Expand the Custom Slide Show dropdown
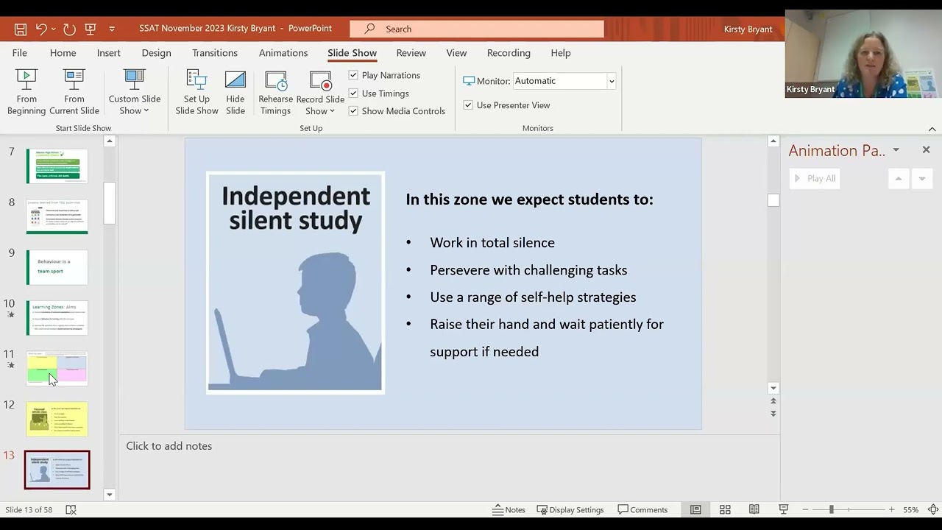Screen dimensions: 942x530 click(x=135, y=105)
